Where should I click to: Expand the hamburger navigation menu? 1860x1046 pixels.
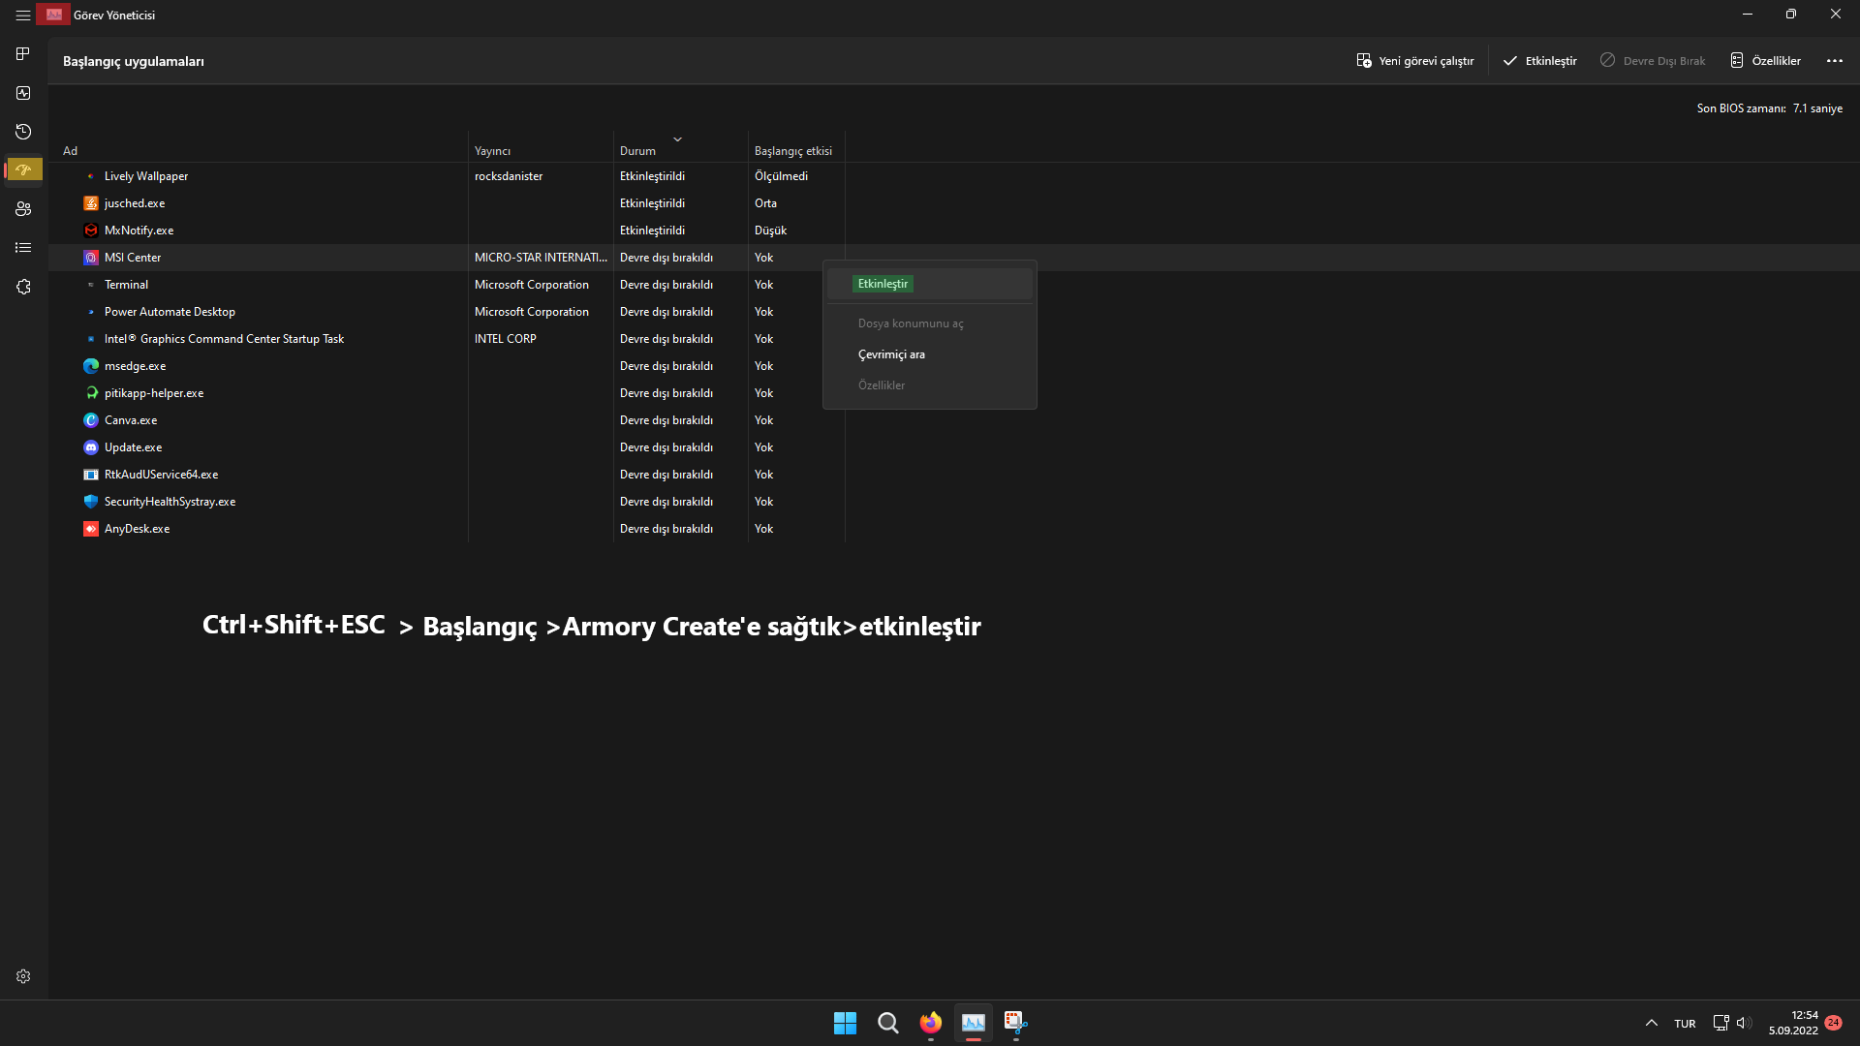(22, 15)
